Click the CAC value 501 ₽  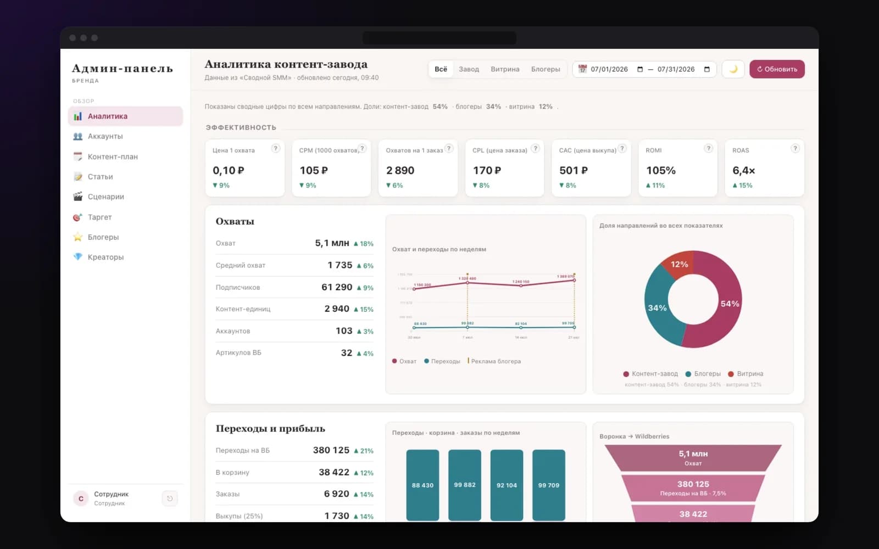tap(574, 171)
